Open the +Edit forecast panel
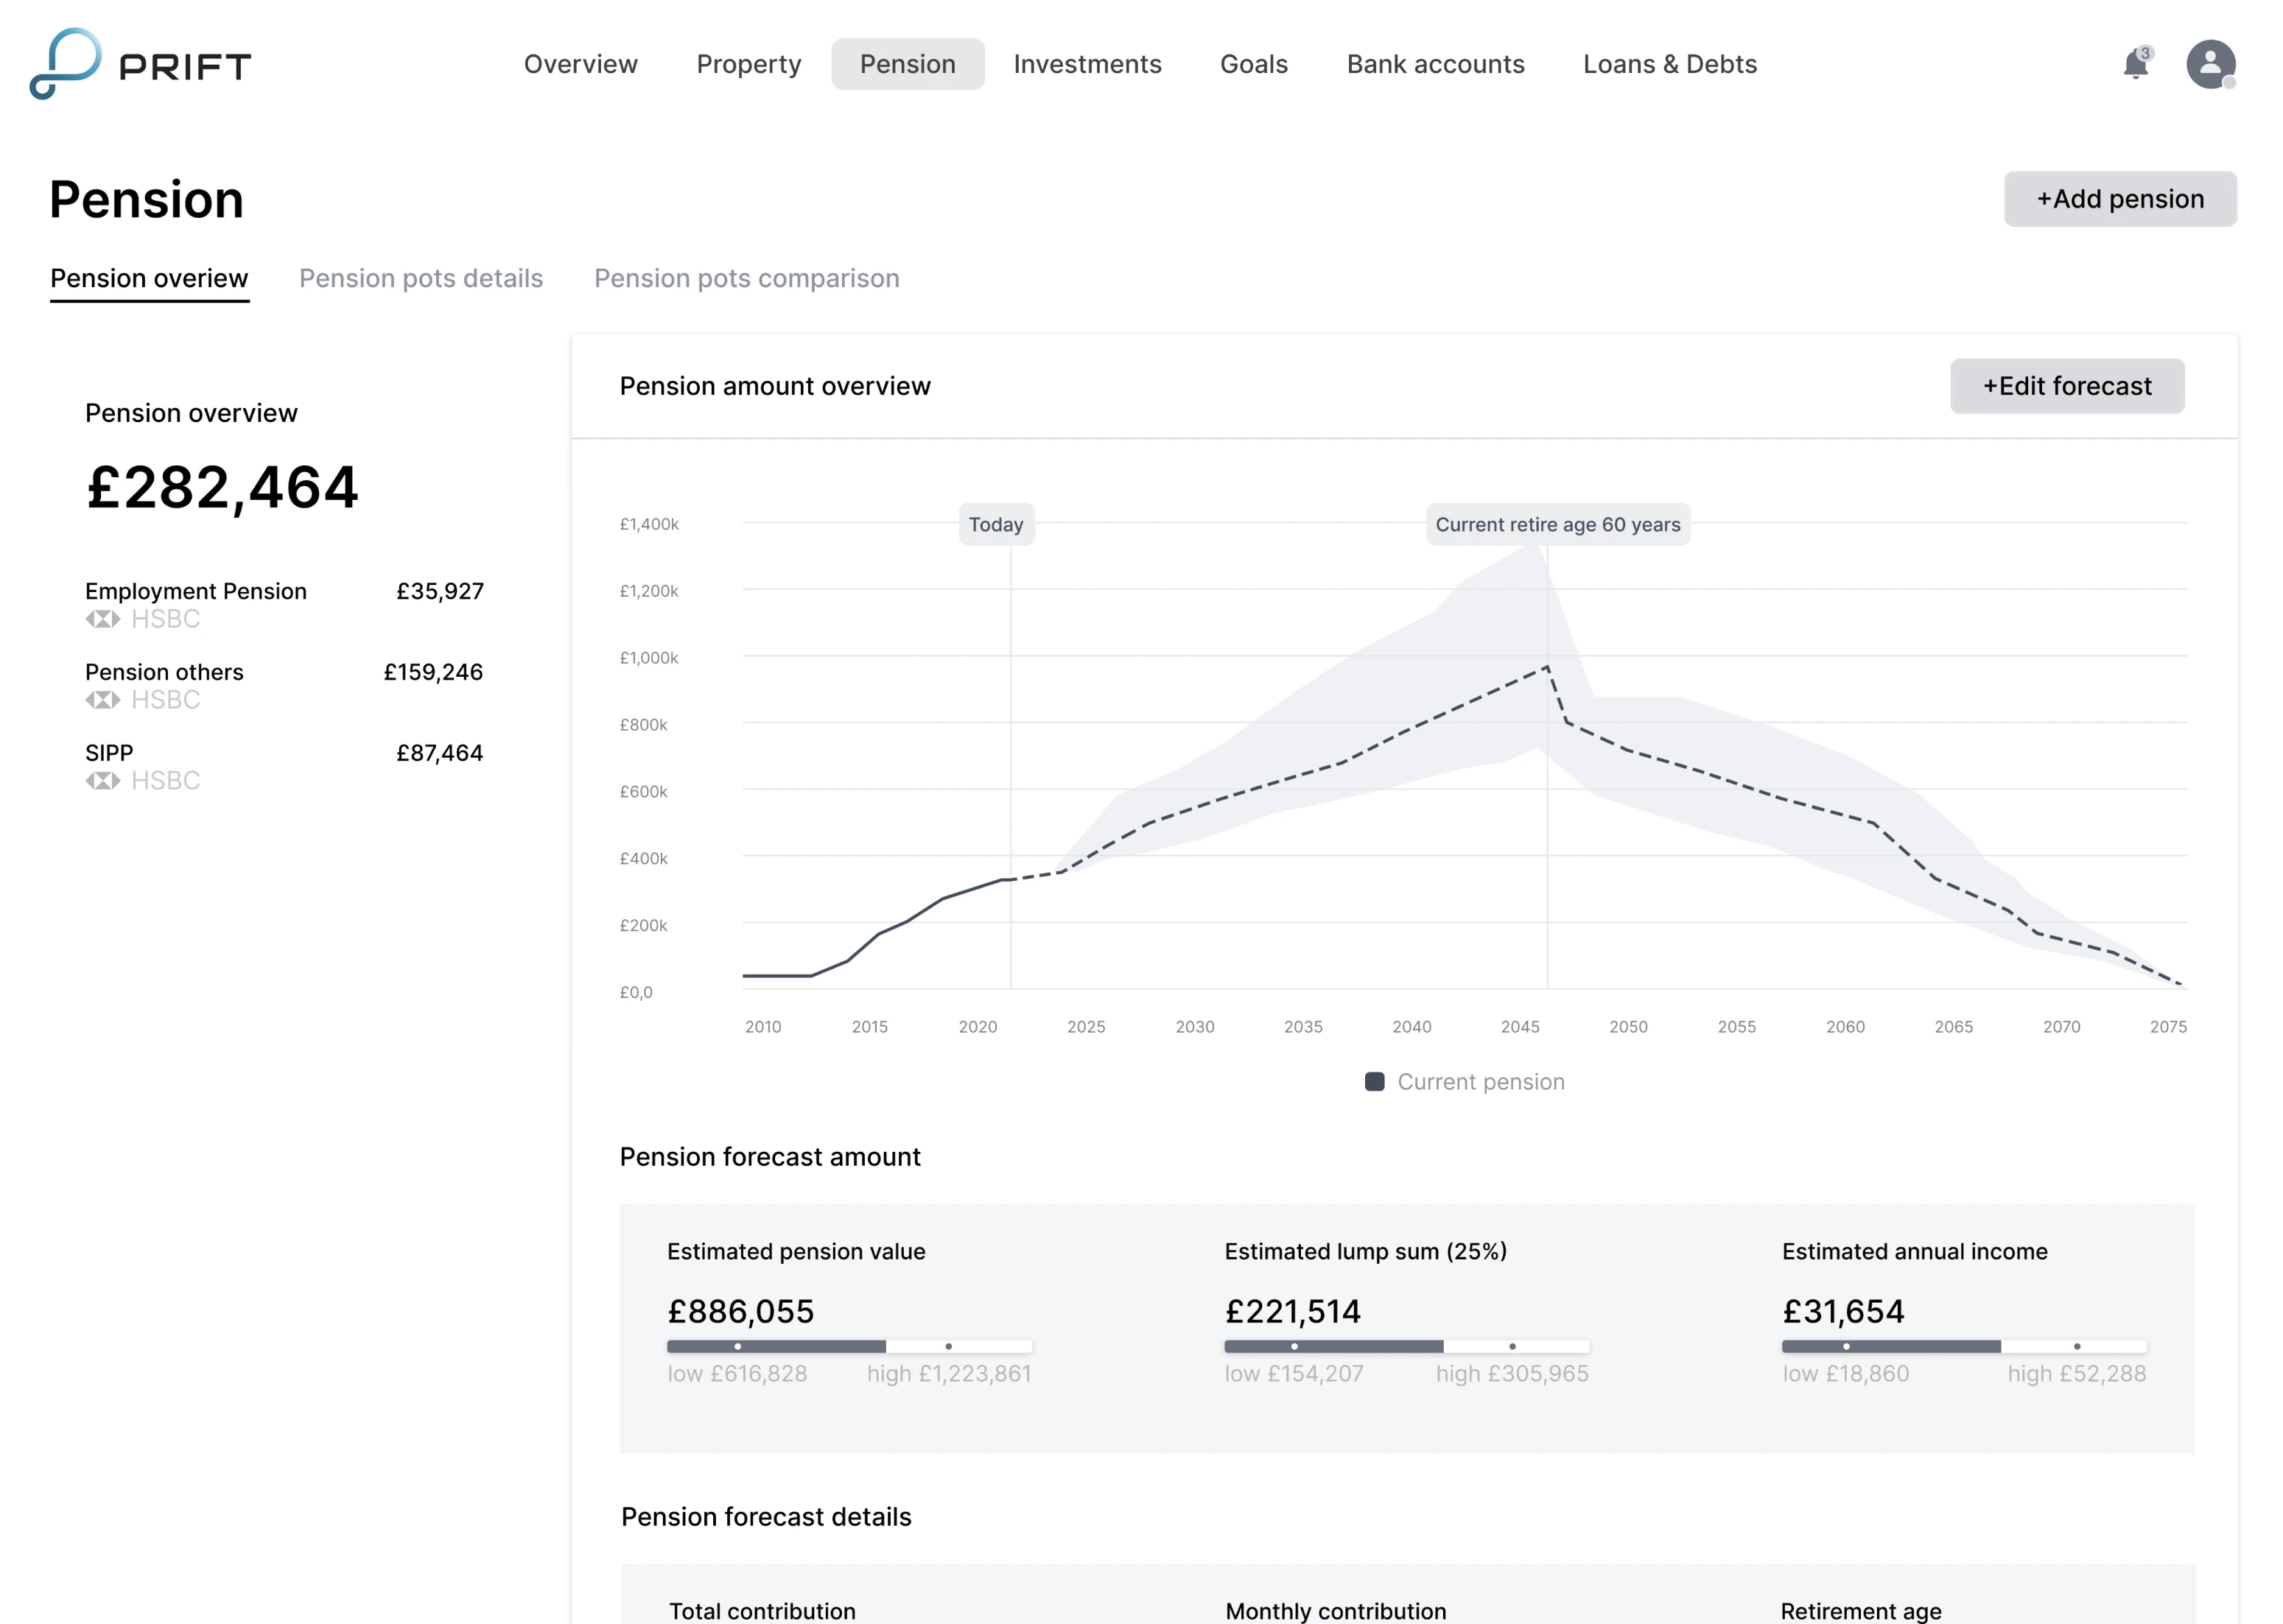Viewport: 2283px width, 1624px height. 2067,386
